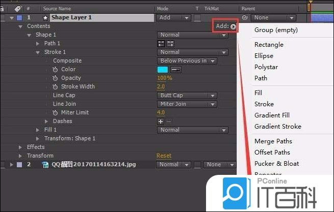Expand the Fill 1 group
This screenshot has height=212, width=334.
(x=38, y=130)
